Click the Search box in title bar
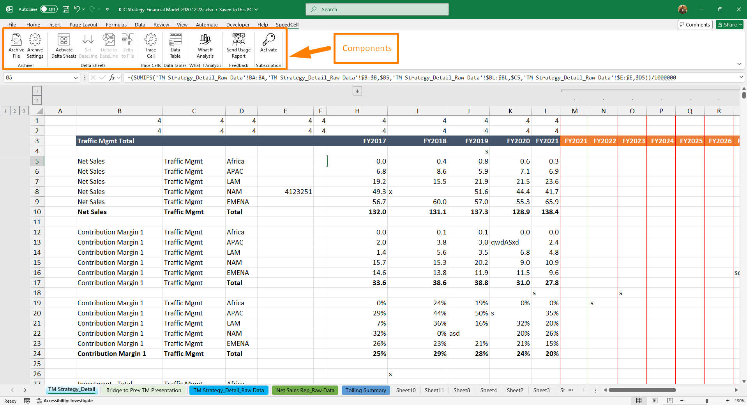Viewport: 747px width, 405px height. pyautogui.click(x=377, y=9)
